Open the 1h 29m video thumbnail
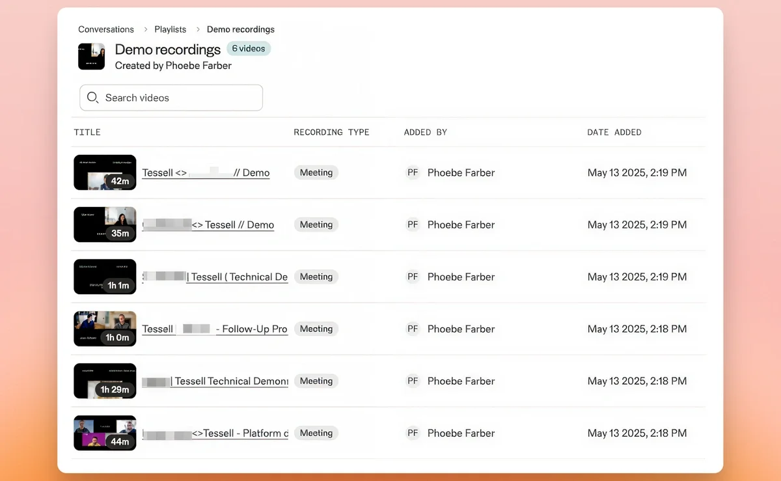Screen dimensions: 781x481 click(105, 381)
